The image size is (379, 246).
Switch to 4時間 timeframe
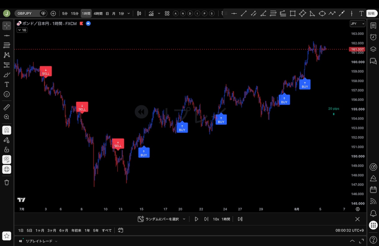tap(98, 13)
